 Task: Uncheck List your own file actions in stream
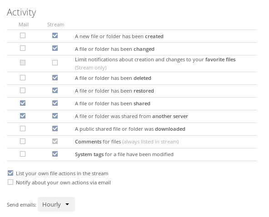click(10, 173)
